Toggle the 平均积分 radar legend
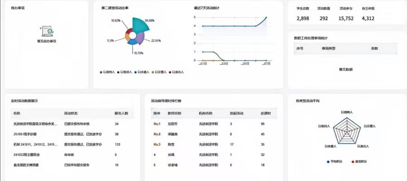Viewport: 407px width, 181px height. click(335, 161)
